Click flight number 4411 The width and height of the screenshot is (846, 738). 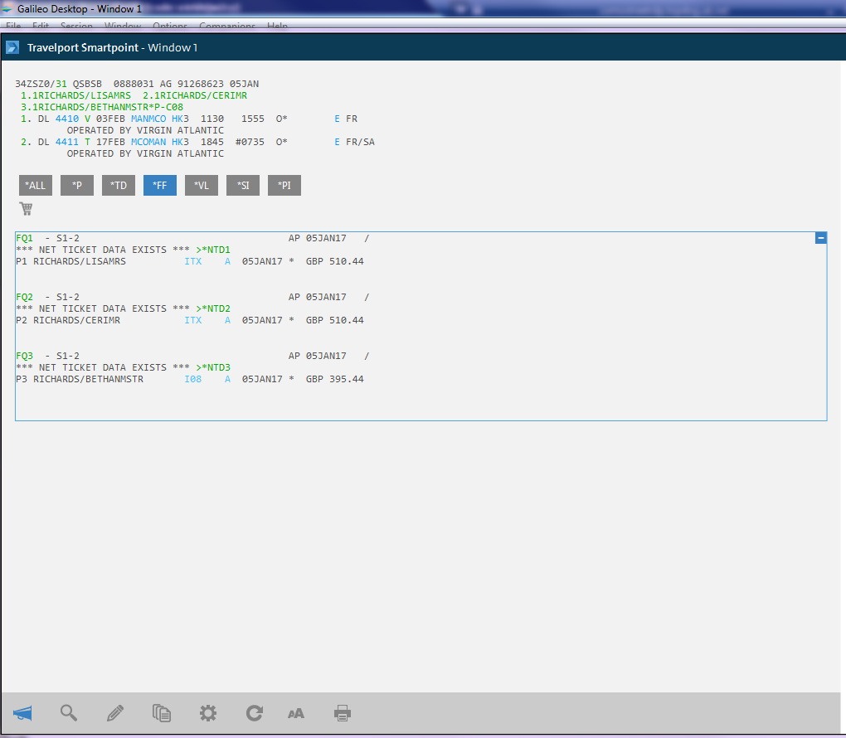point(67,141)
